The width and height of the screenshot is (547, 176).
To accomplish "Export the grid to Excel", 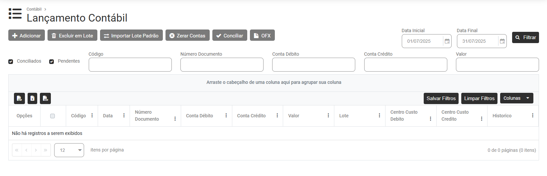I will click(32, 98).
